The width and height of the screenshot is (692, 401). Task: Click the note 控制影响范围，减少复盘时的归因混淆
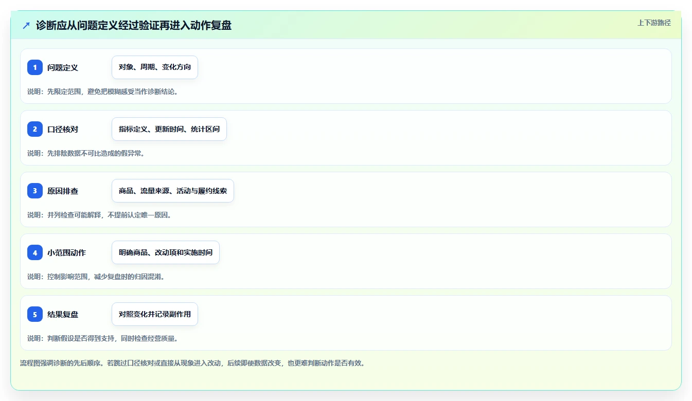coord(96,277)
